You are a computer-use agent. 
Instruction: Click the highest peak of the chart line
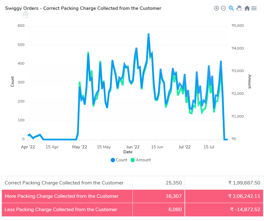[x=149, y=34]
